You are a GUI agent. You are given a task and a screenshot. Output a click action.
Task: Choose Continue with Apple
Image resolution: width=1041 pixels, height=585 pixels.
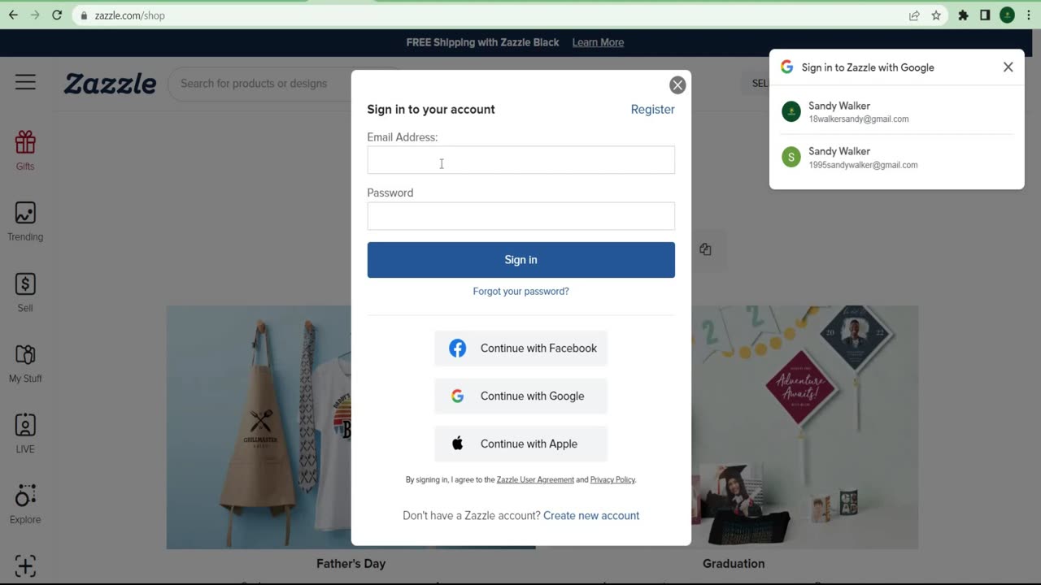click(520, 444)
